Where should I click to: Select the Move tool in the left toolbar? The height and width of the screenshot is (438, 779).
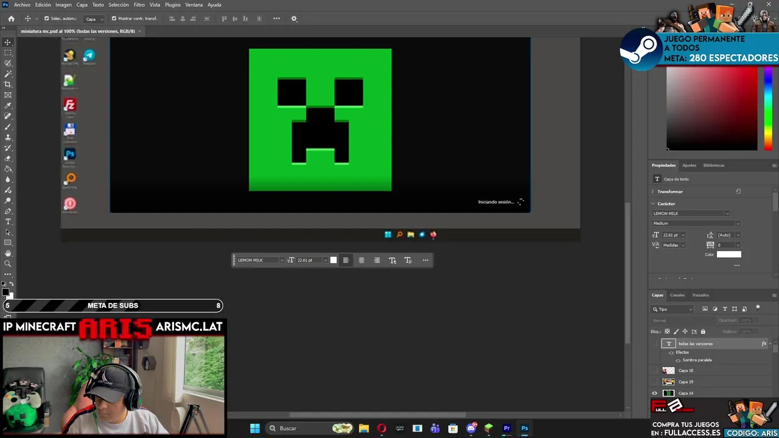click(8, 42)
